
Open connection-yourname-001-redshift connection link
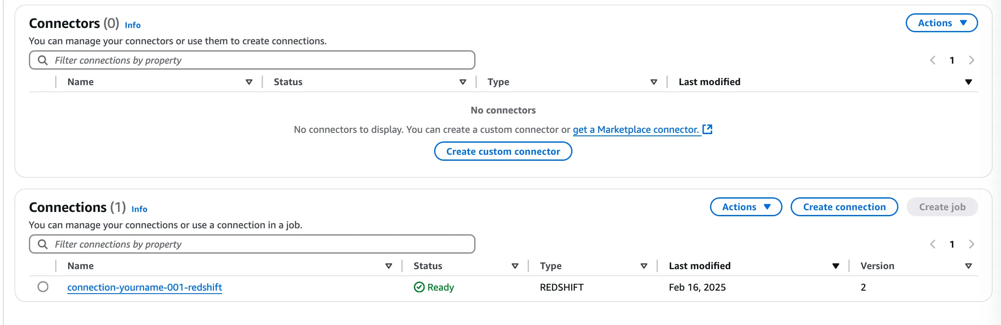[144, 287]
